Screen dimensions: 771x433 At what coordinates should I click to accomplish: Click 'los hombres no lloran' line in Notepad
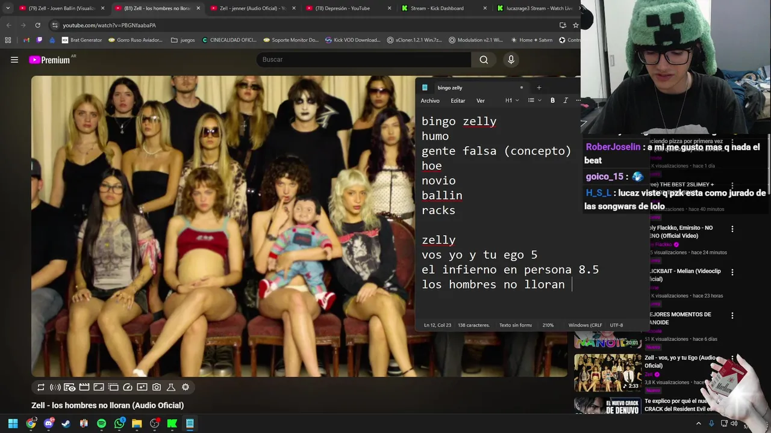[x=493, y=284]
